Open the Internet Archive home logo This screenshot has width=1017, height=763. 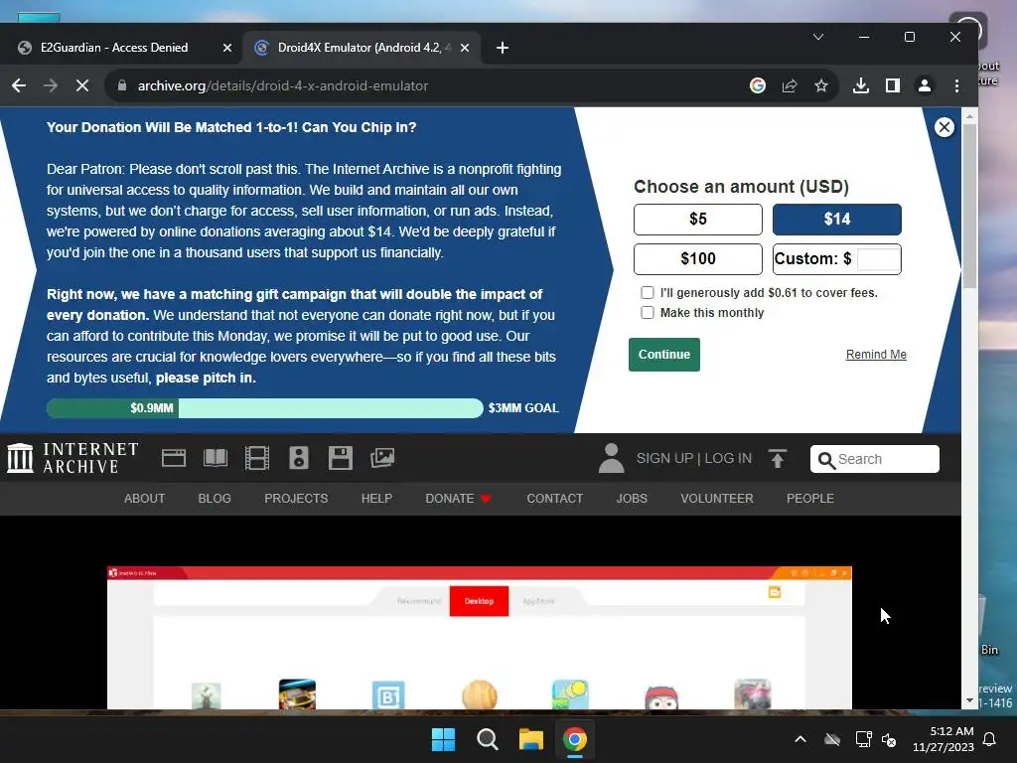pyautogui.click(x=73, y=458)
